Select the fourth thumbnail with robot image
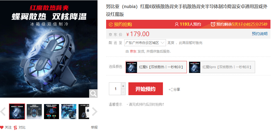Viewport: 271px width, 138px height. point(69,112)
